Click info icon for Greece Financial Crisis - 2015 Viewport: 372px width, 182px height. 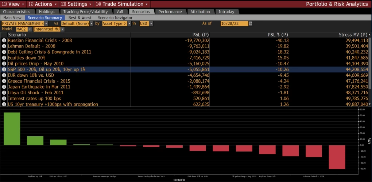click(x=4, y=81)
